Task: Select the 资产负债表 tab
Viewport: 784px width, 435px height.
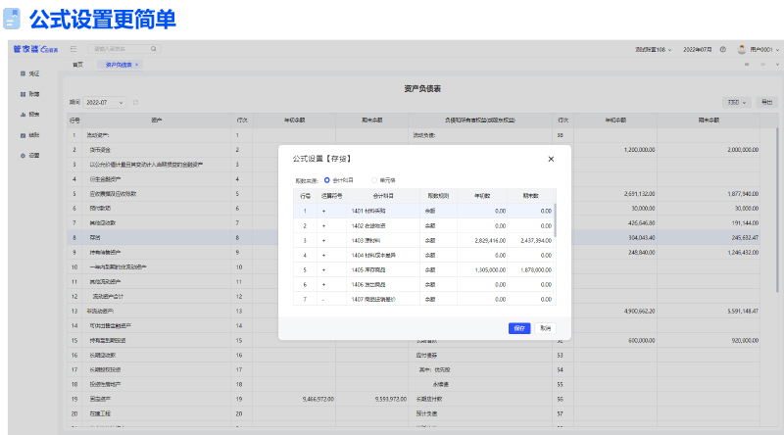Action: (x=119, y=65)
